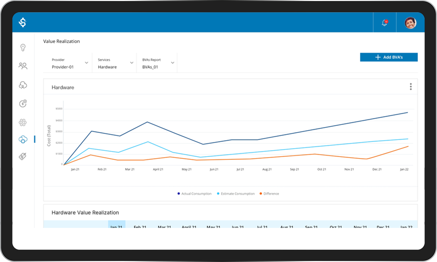Click the Oct 21 axis label
This screenshot has width=437, height=262.
(x=322, y=169)
